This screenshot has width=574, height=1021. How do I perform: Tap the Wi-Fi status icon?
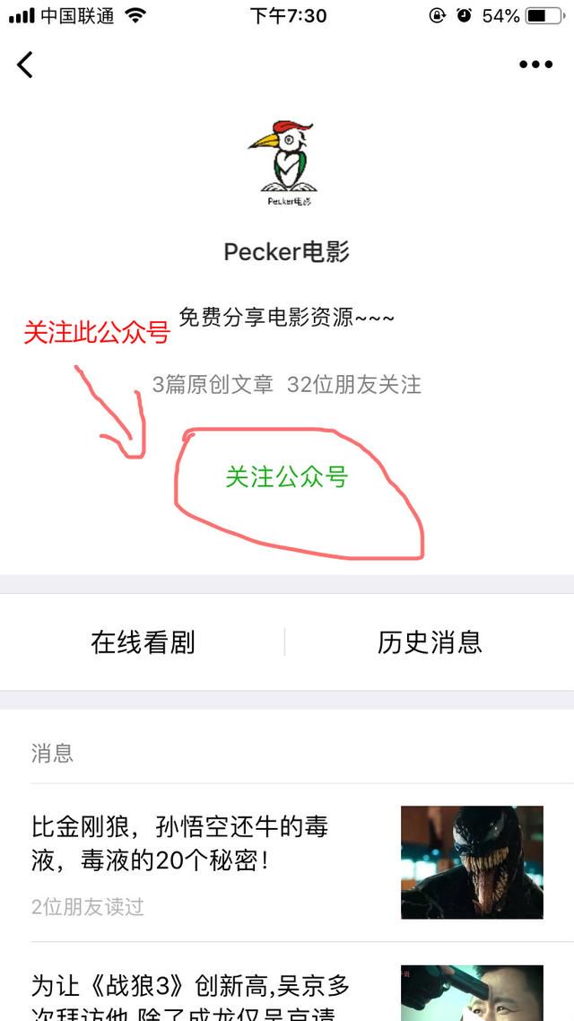point(135,15)
